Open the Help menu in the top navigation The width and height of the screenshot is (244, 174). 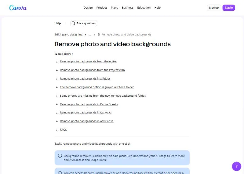(158, 8)
